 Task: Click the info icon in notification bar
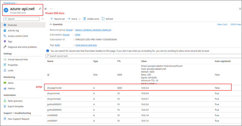48,51
